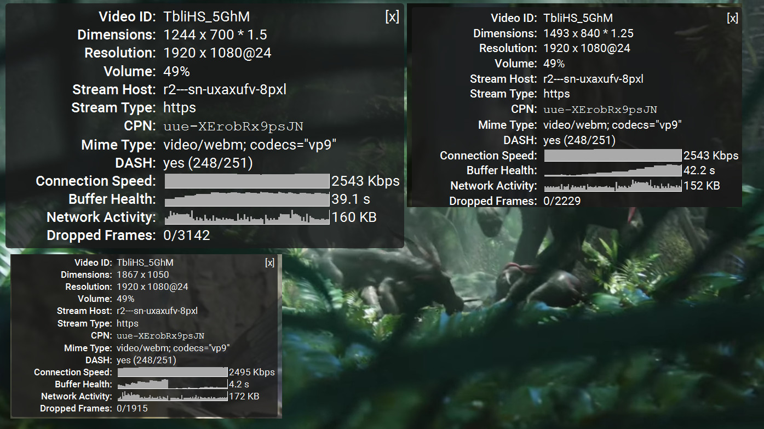Select the 4.2 s buffer health reading
Screen dimensions: 764x429
tap(239, 384)
